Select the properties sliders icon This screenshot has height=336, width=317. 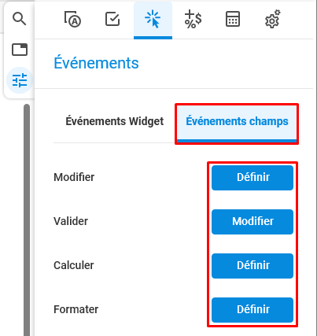click(x=20, y=80)
